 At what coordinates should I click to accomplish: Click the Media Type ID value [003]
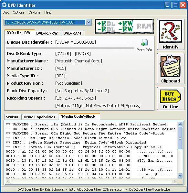(60, 76)
